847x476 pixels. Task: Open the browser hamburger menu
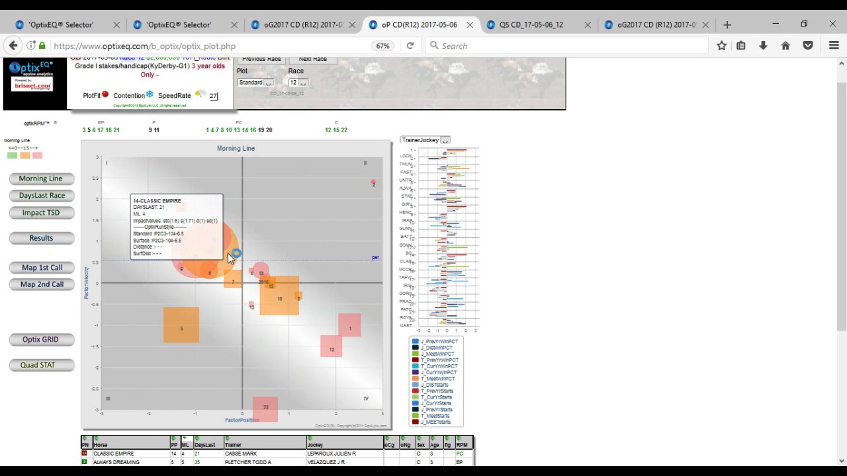coord(834,46)
